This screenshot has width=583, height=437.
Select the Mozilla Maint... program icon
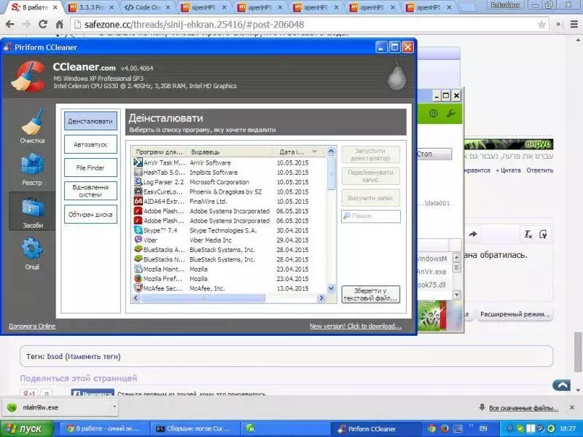[x=138, y=269]
